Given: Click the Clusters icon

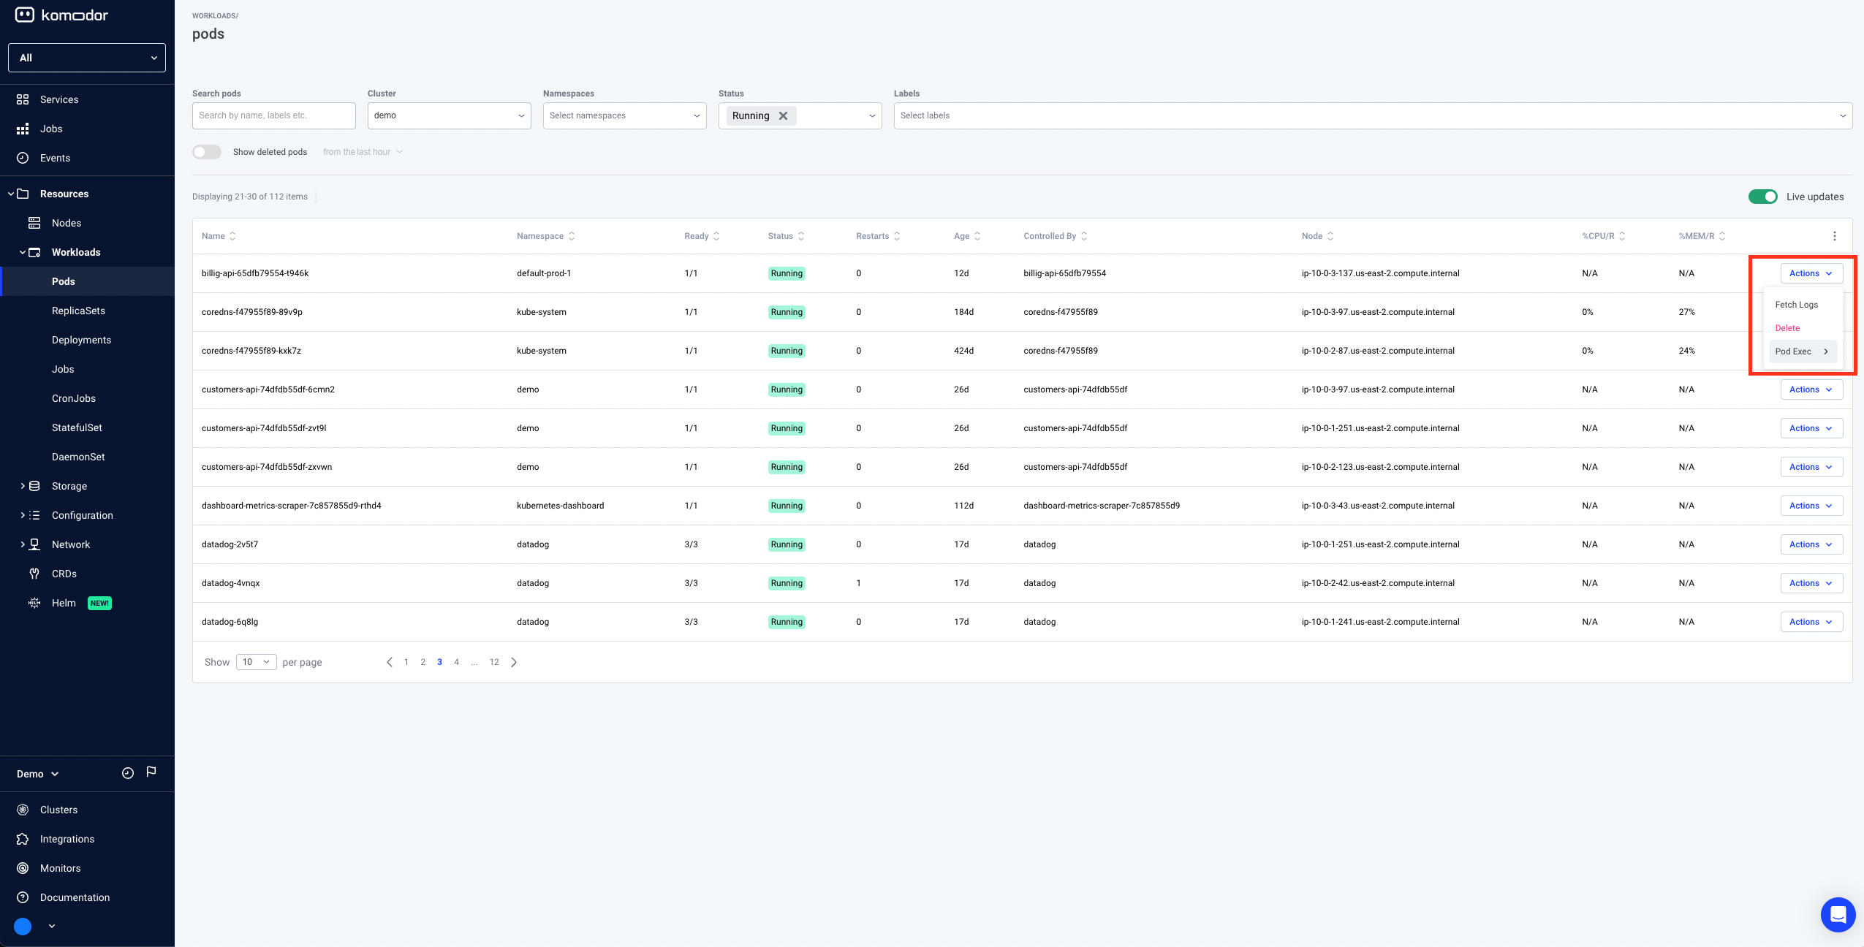Looking at the screenshot, I should coord(23,810).
